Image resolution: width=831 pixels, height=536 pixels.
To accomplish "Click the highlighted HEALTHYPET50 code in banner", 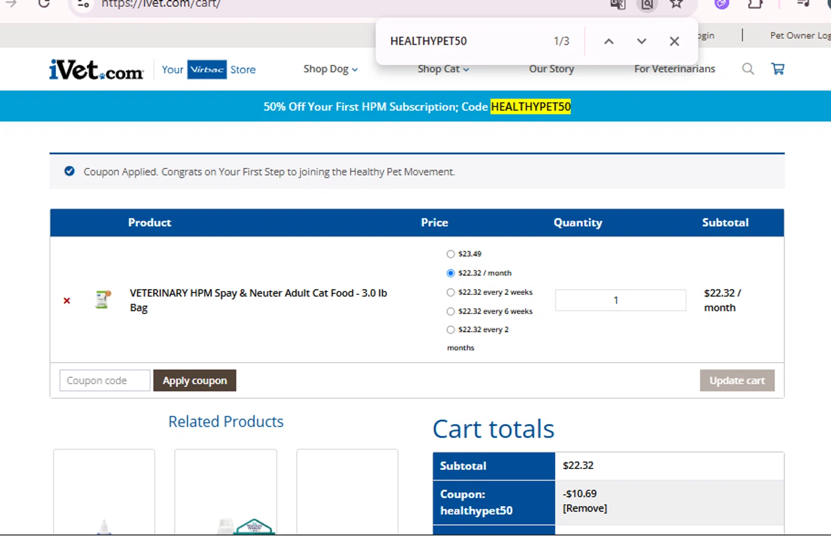I will pyautogui.click(x=531, y=106).
